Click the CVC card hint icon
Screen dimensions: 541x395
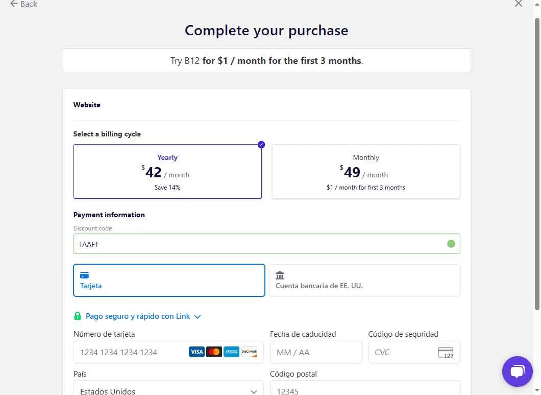(446, 353)
